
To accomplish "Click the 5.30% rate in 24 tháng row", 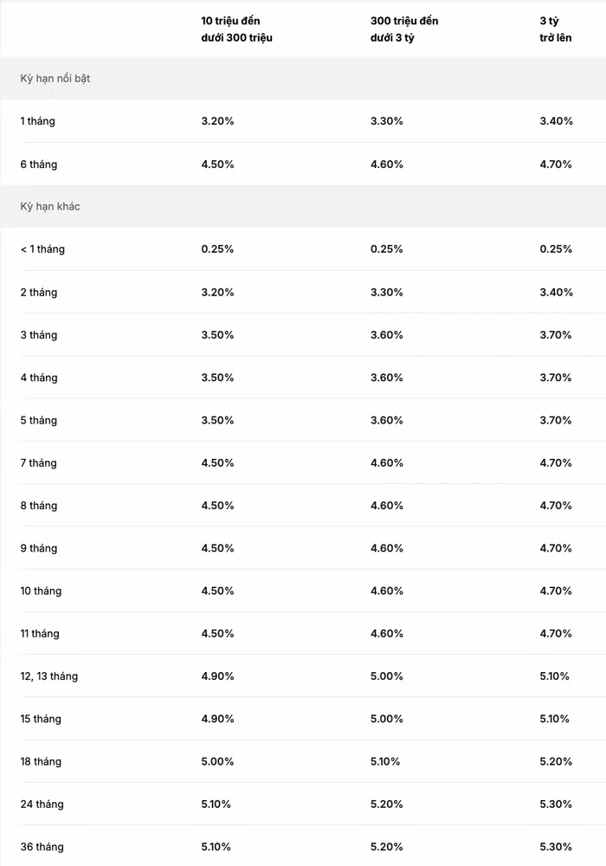I will [x=555, y=805].
